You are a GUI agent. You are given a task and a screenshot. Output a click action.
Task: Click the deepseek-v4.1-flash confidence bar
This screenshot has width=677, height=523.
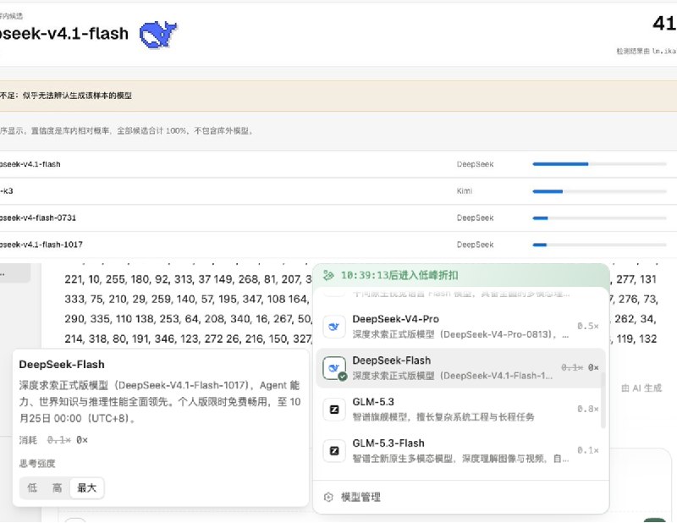[x=599, y=164]
